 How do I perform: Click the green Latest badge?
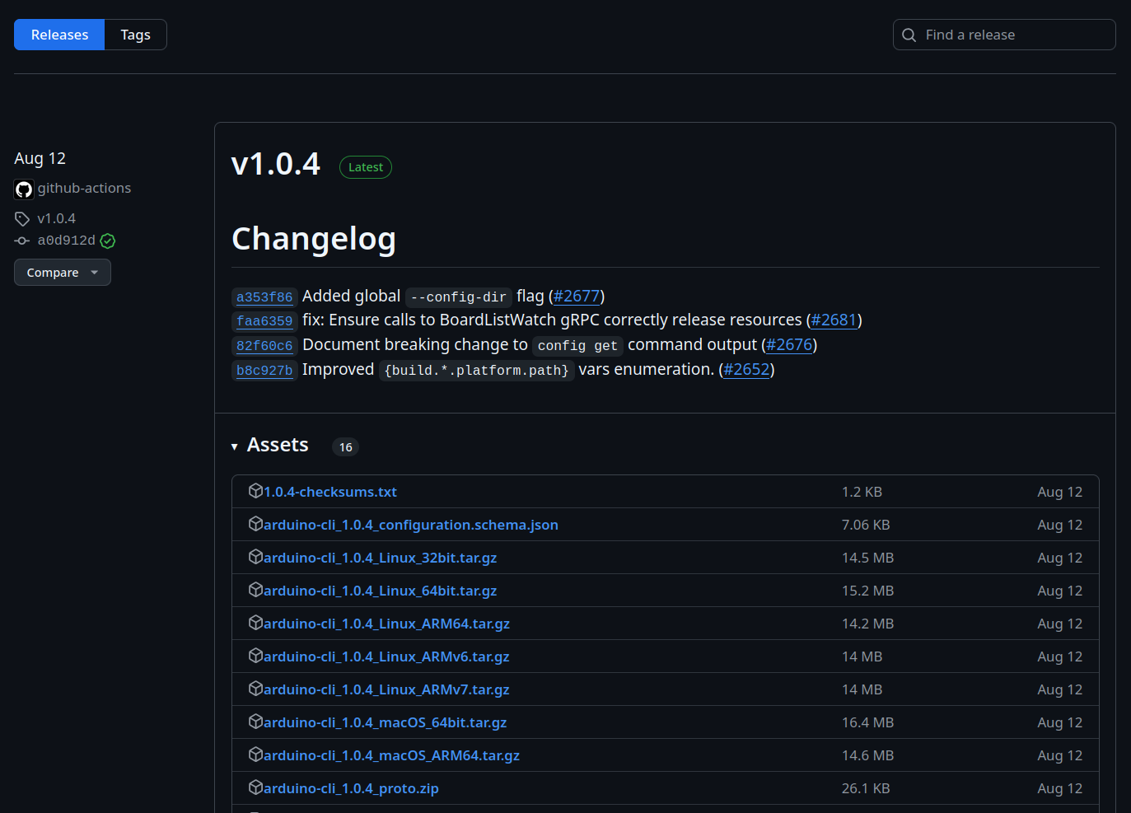click(x=366, y=167)
